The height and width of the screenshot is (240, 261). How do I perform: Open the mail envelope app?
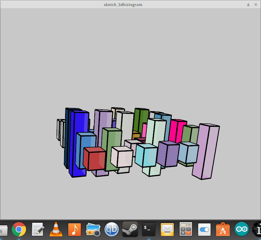tap(167, 229)
